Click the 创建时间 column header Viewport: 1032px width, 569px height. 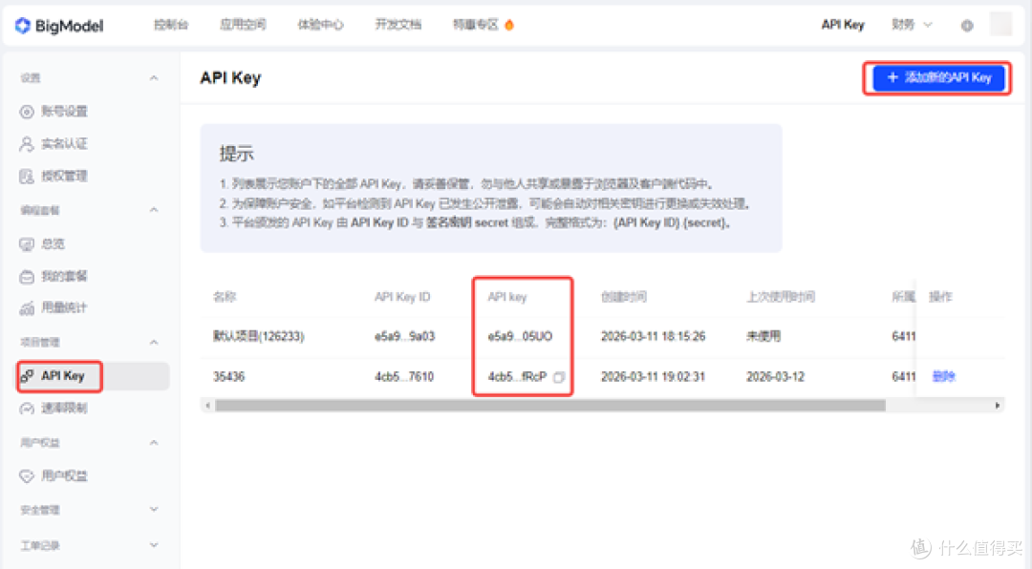[x=624, y=297]
